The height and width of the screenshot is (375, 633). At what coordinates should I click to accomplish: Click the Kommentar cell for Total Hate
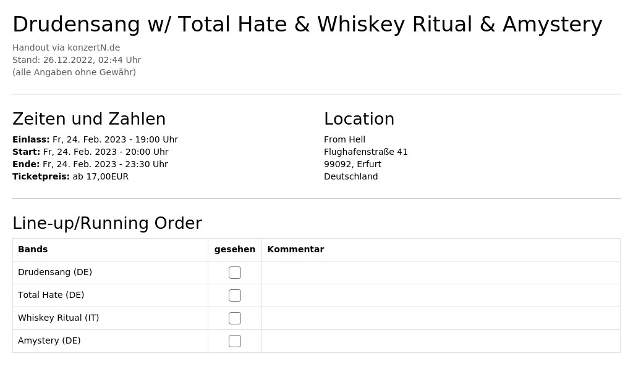tap(441, 295)
